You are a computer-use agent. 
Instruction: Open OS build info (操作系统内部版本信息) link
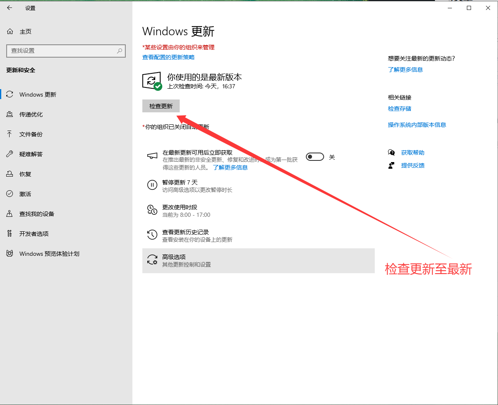(417, 125)
